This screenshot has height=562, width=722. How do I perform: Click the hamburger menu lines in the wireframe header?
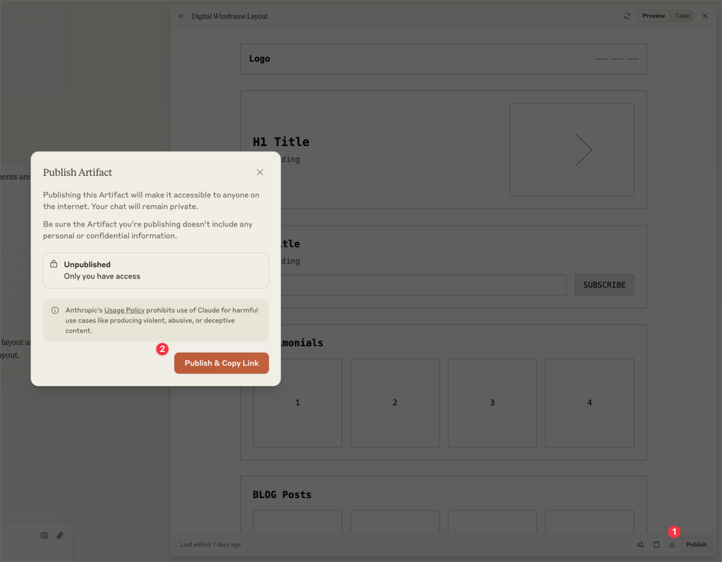pyautogui.click(x=616, y=59)
